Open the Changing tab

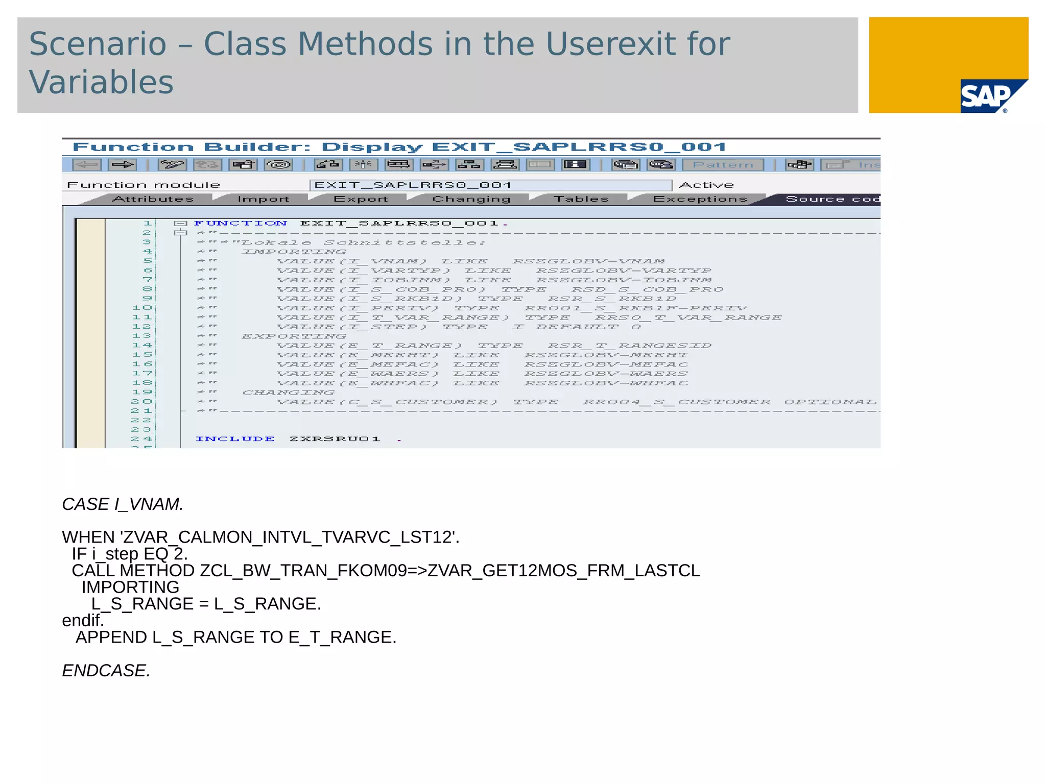[471, 199]
